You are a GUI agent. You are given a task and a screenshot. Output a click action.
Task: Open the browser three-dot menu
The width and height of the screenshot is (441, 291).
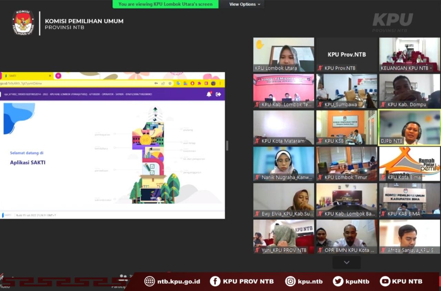point(220,83)
